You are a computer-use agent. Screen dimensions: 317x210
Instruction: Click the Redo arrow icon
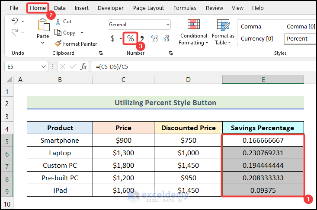tap(15, 32)
